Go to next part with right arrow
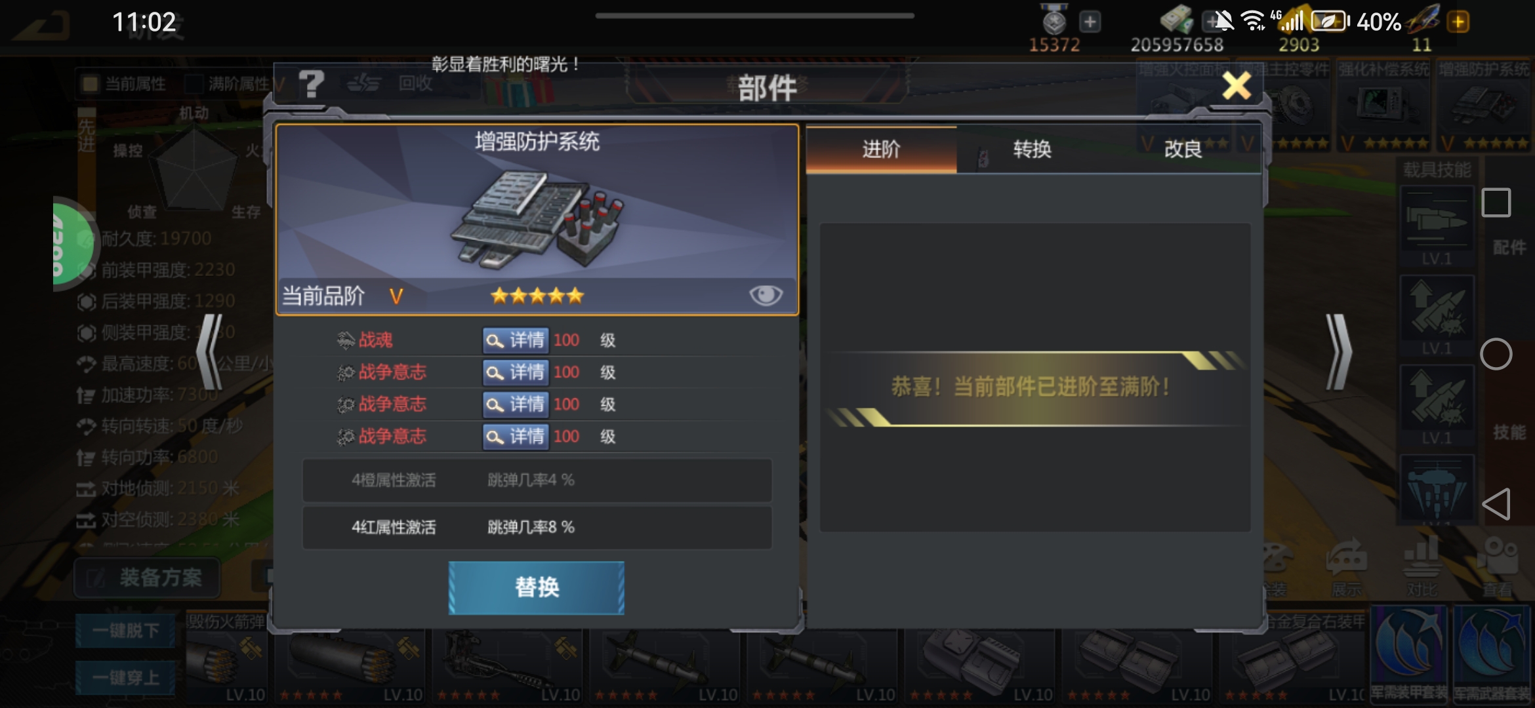The width and height of the screenshot is (1535, 708). point(1338,352)
